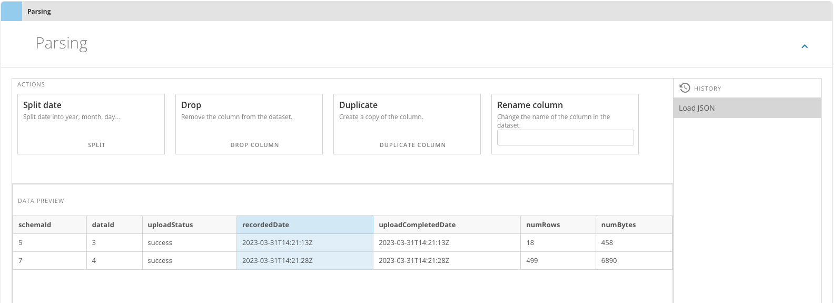The width and height of the screenshot is (840, 303).
Task: Click the large Parsing page heading
Action: pos(61,43)
